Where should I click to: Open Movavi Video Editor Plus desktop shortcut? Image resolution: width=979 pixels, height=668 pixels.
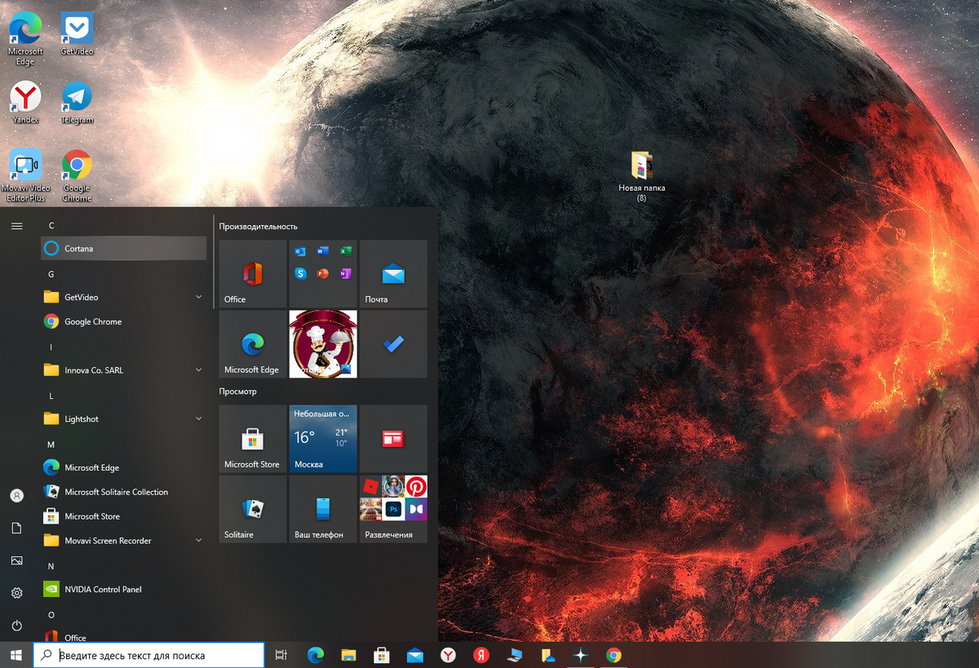pos(25,176)
